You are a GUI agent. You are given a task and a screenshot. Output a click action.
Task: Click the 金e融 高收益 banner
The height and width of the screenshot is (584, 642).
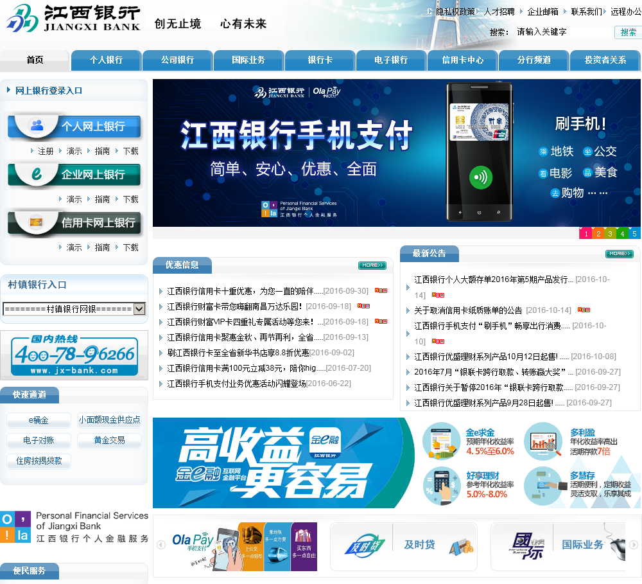coord(283,463)
